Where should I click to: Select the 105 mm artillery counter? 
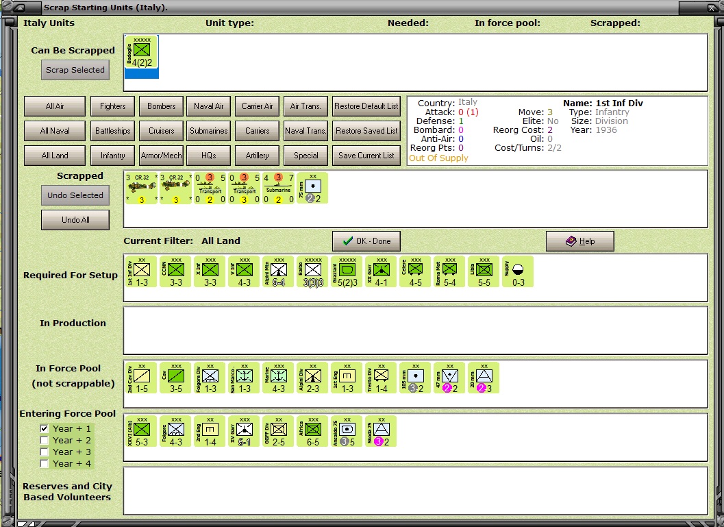click(416, 378)
